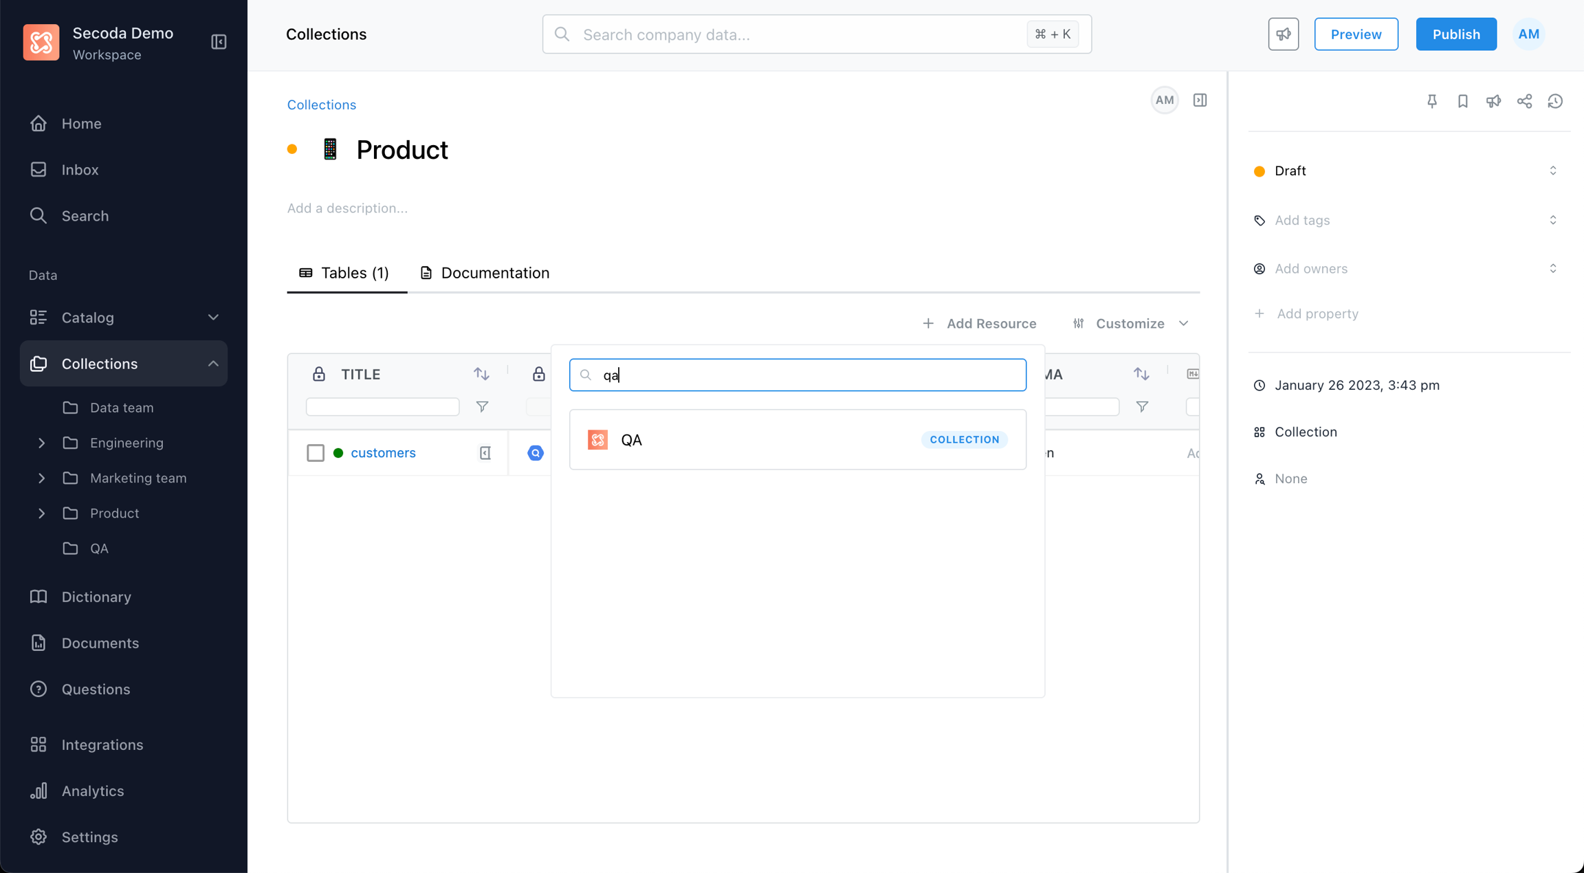This screenshot has height=873, width=1584.
Task: Click the Publish button
Action: (x=1455, y=34)
